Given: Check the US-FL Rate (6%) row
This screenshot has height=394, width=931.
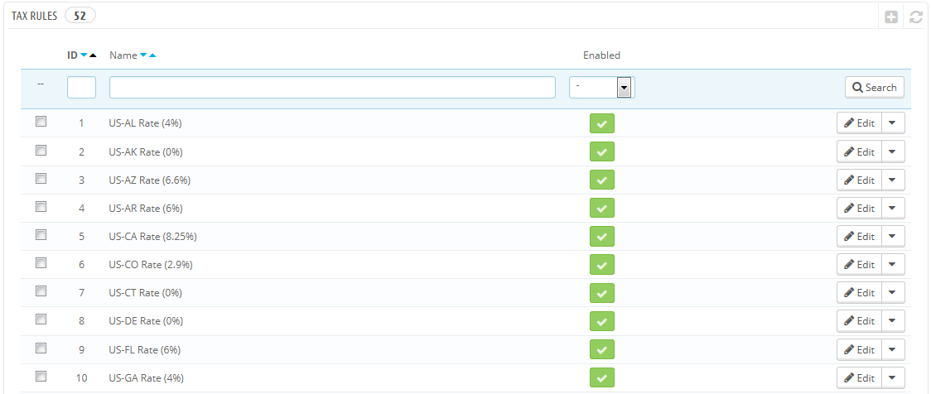Looking at the screenshot, I should (x=41, y=348).
